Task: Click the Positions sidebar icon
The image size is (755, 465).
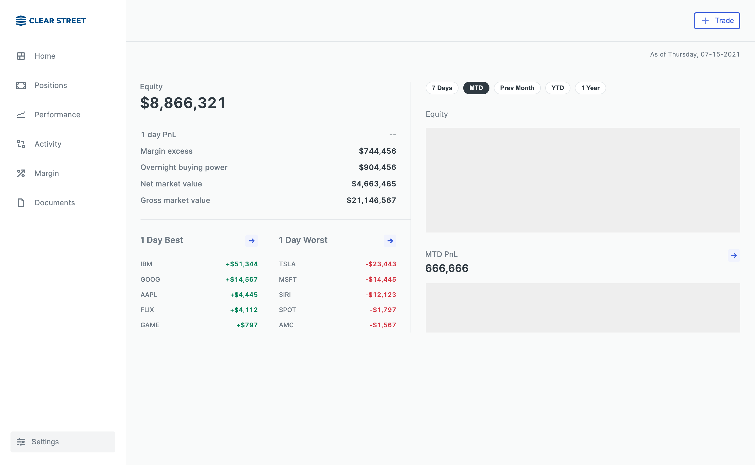Action: tap(21, 86)
